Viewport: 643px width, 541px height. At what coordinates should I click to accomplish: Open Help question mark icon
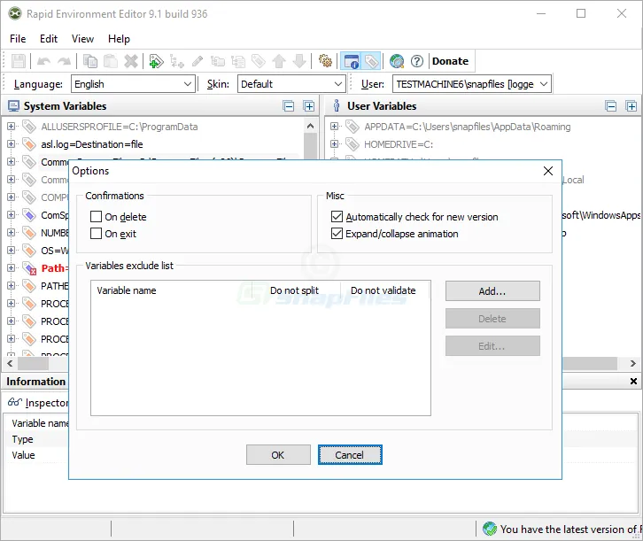pos(417,61)
